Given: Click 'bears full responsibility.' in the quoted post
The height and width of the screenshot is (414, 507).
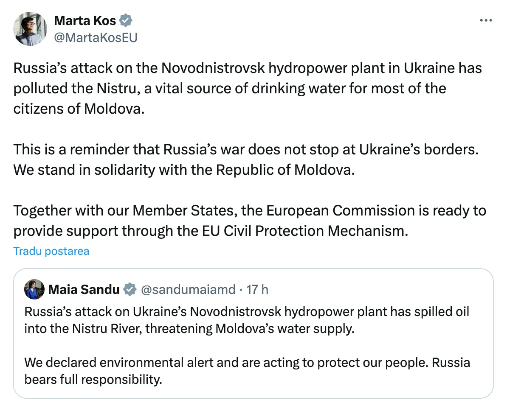Looking at the screenshot, I should [x=93, y=379].
